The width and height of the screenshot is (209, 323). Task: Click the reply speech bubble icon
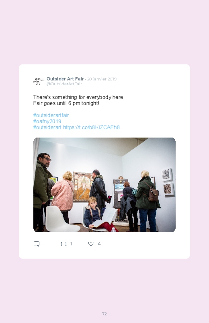pos(37,244)
